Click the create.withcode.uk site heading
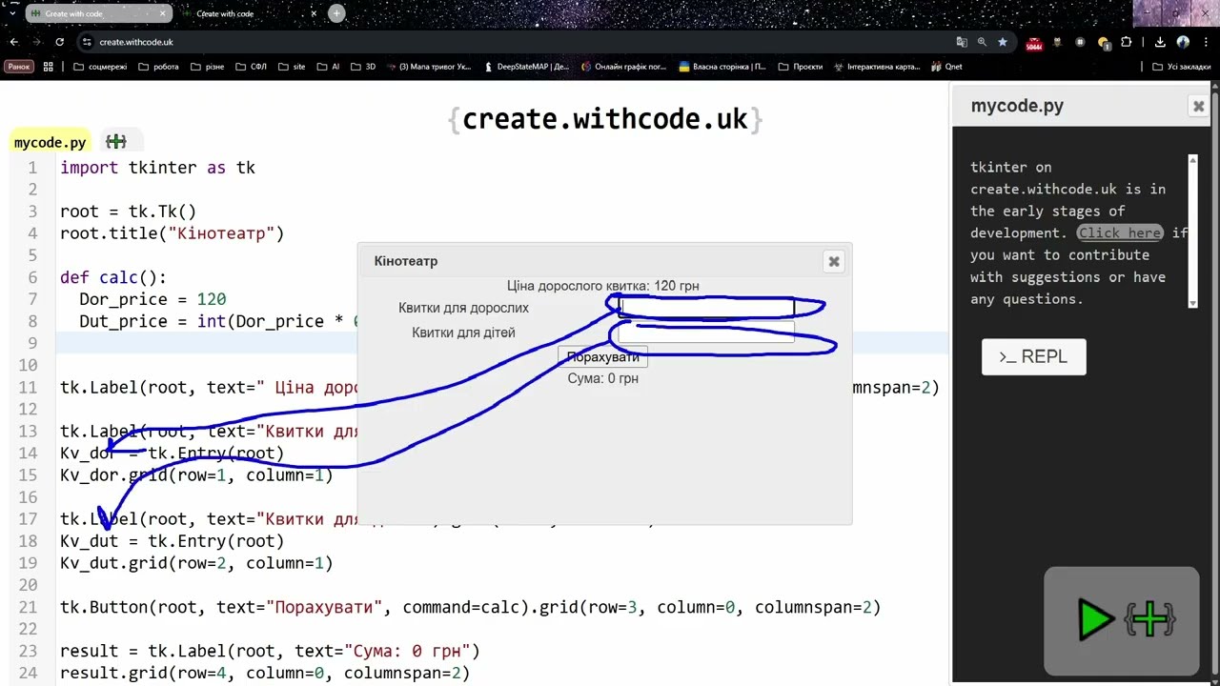Screen dimensions: 1220x686 tap(604, 119)
